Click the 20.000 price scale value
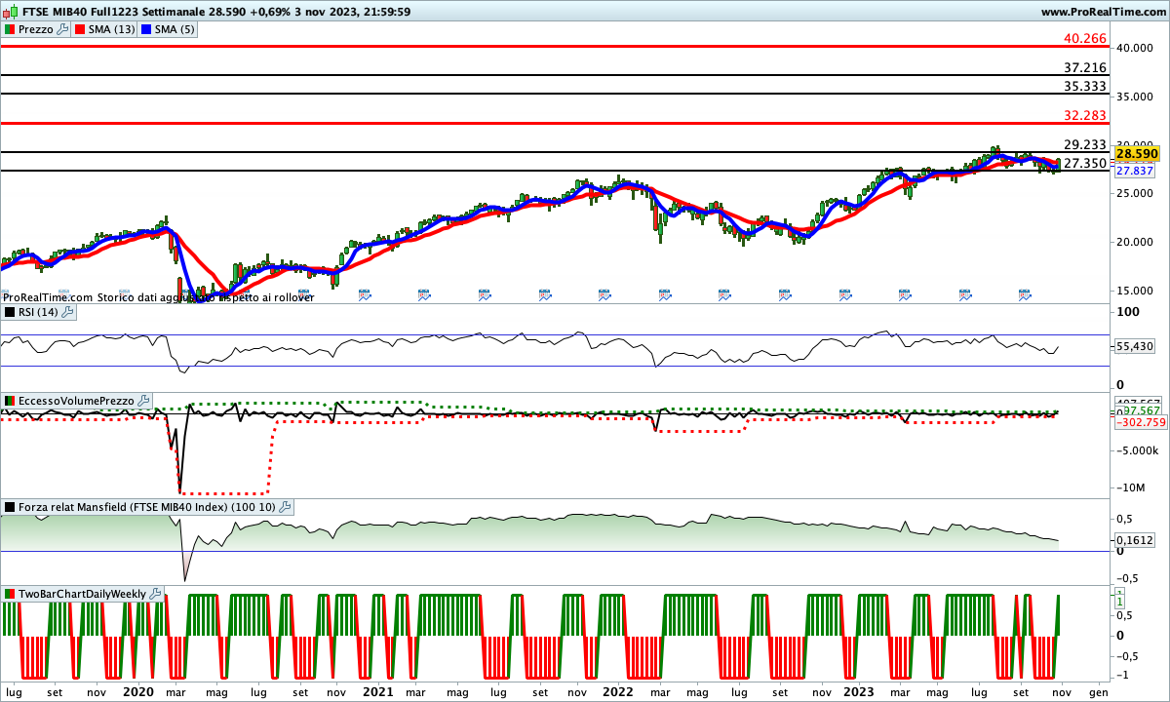 tap(1137, 242)
